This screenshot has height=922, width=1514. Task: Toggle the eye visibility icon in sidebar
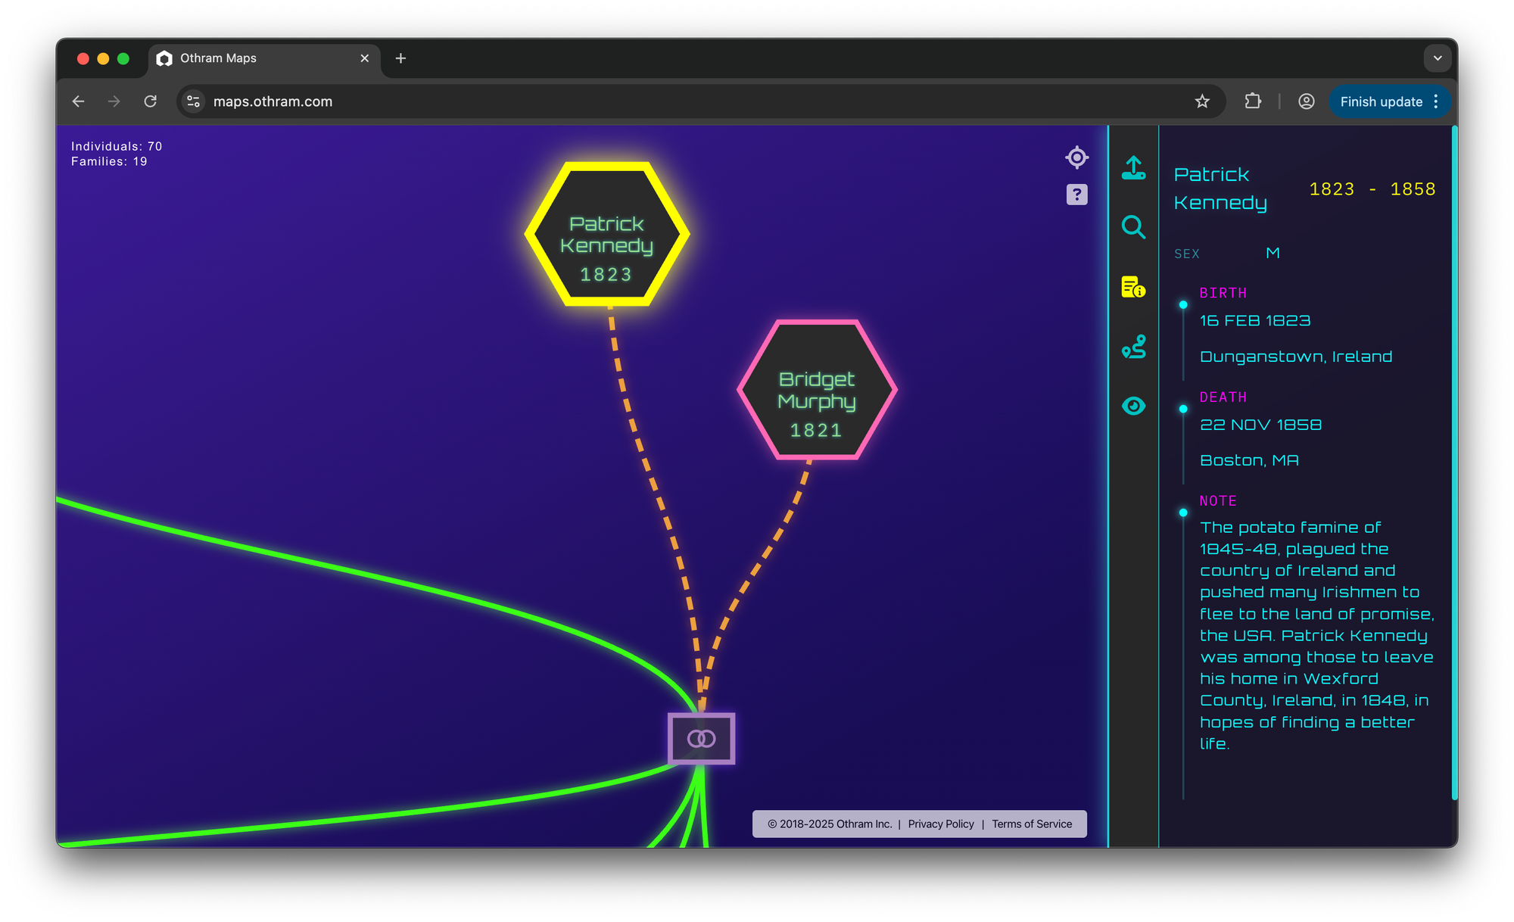pos(1133,406)
